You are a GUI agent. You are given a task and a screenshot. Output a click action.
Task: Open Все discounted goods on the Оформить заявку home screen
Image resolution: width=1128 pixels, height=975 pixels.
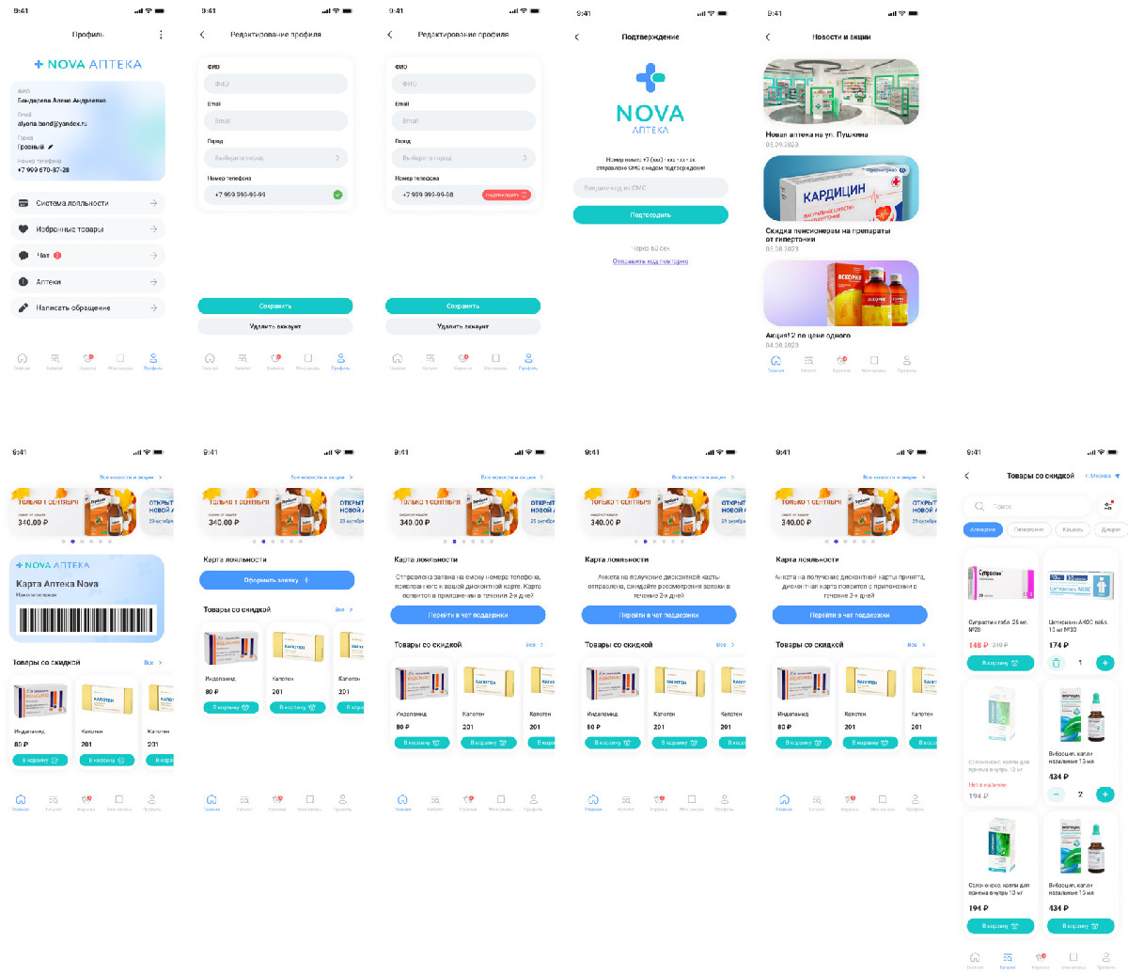(344, 610)
